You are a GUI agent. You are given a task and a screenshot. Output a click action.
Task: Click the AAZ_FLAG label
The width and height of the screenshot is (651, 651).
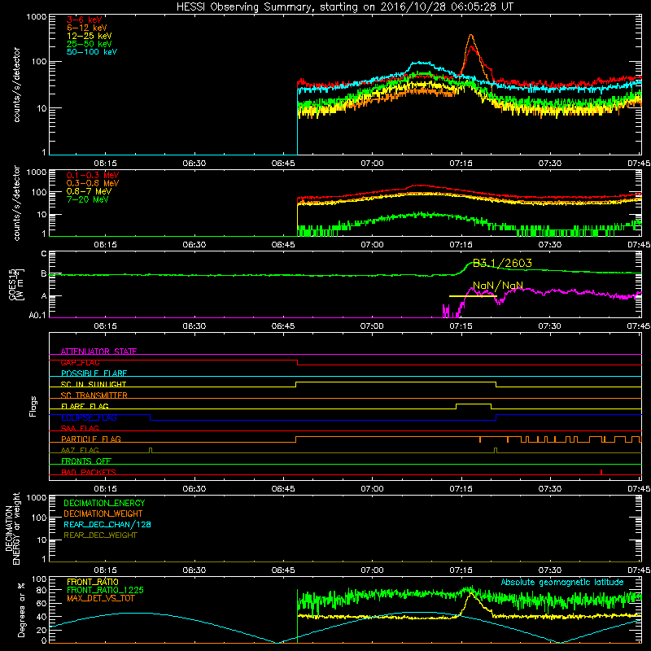coord(80,450)
